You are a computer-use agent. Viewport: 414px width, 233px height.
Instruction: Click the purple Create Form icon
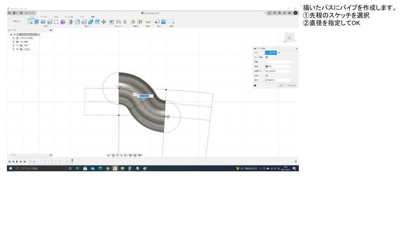(x=63, y=22)
